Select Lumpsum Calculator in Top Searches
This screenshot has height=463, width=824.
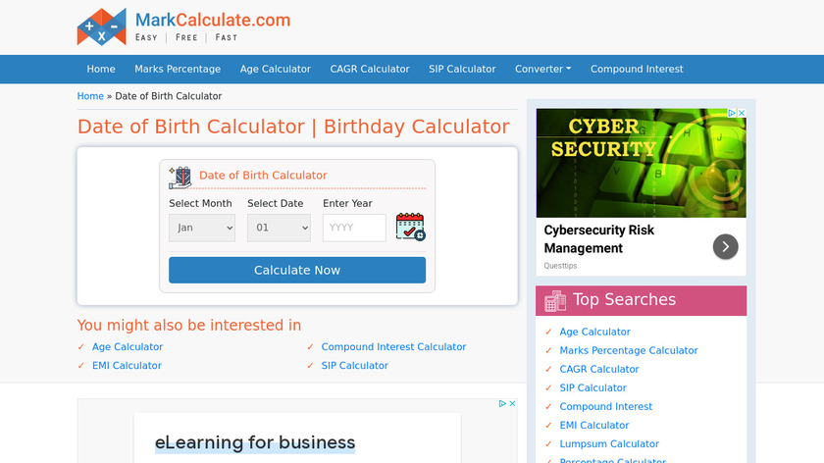coord(609,444)
